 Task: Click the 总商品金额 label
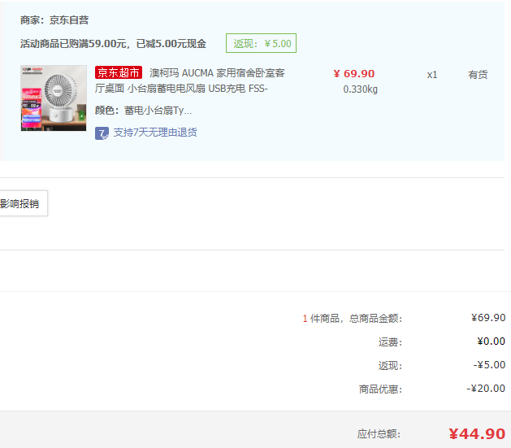click(376, 318)
